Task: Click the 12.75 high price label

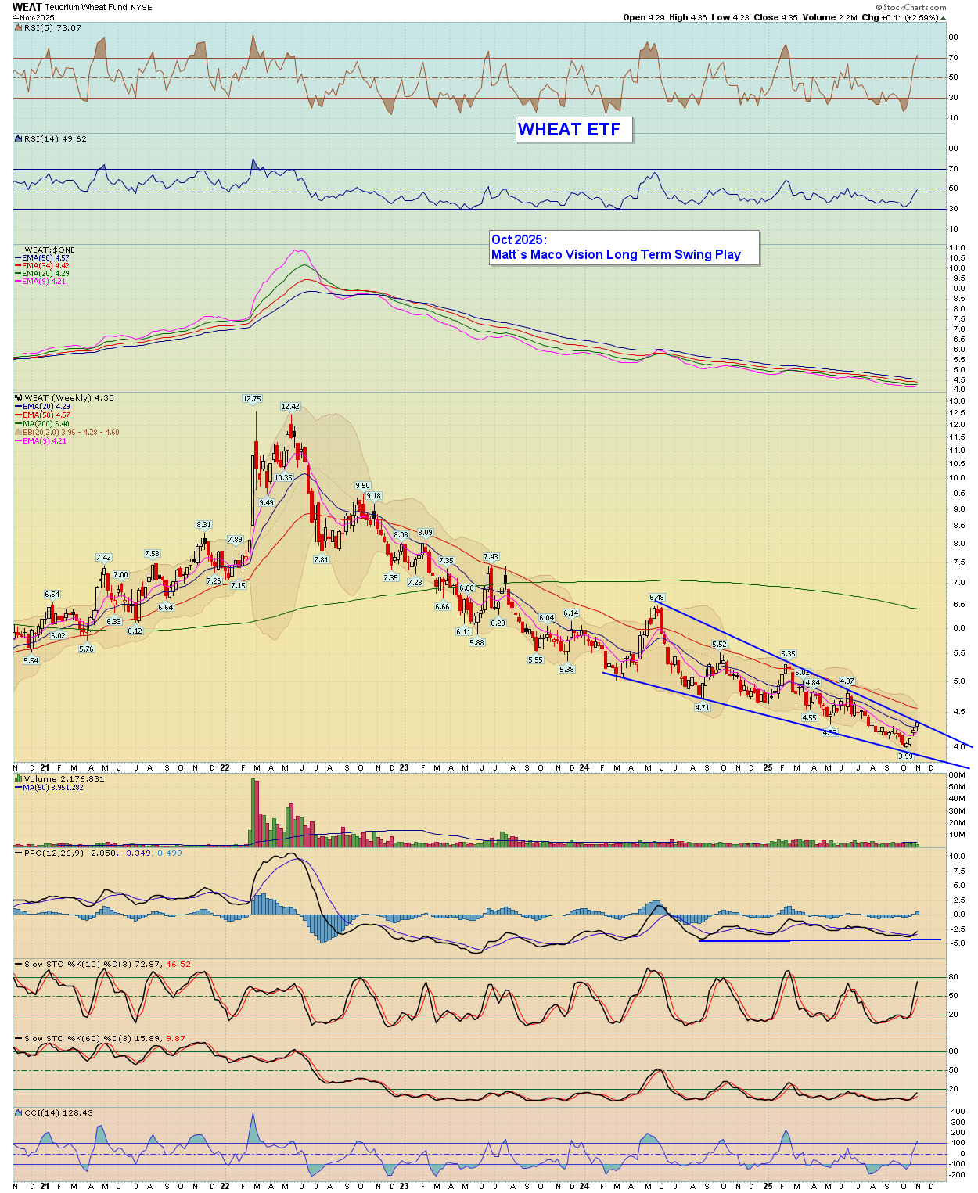Action: 252,399
